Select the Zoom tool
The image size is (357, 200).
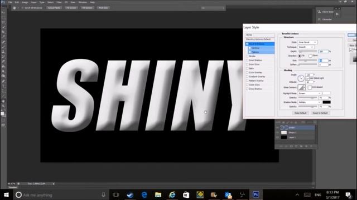(3, 106)
